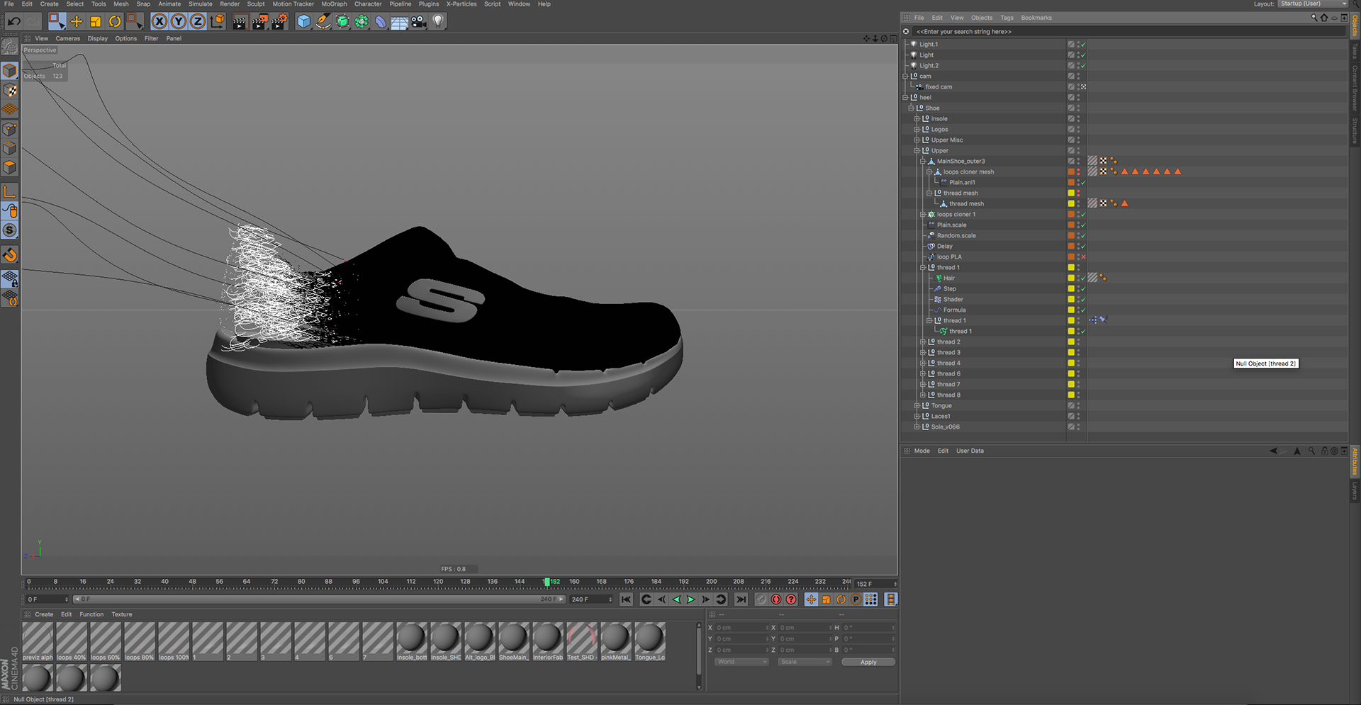The width and height of the screenshot is (1361, 705).
Task: Click Go to Start of timeline
Action: (626, 599)
